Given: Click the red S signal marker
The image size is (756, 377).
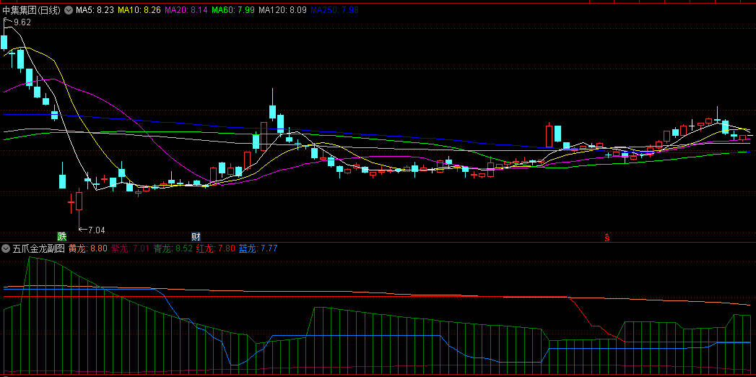Looking at the screenshot, I should [x=607, y=237].
